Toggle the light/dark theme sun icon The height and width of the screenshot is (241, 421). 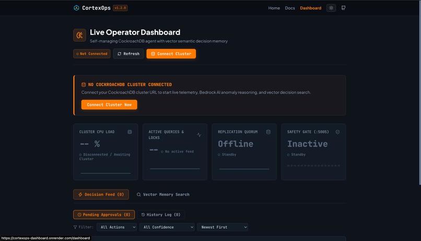pyautogui.click(x=331, y=8)
